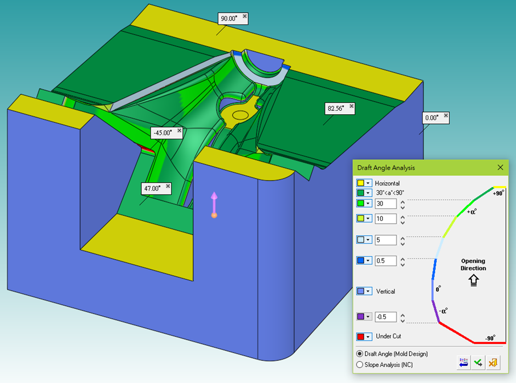516x383 pixels.
Task: Click the Opening Direction arrow in legend
Action: point(473,281)
